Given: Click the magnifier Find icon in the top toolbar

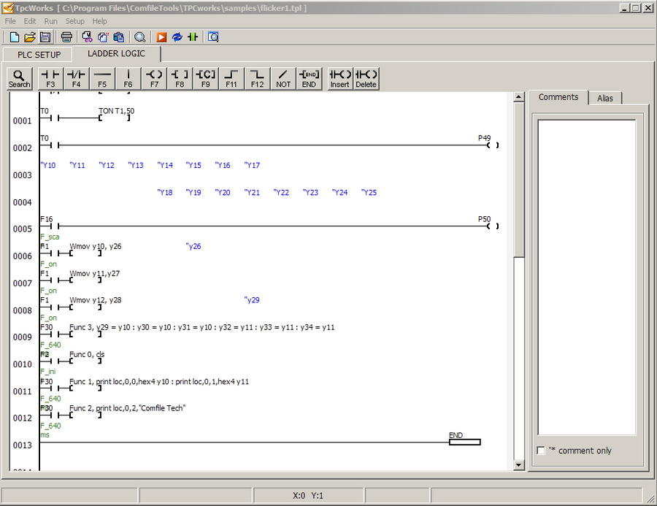Looking at the screenshot, I should (140, 37).
